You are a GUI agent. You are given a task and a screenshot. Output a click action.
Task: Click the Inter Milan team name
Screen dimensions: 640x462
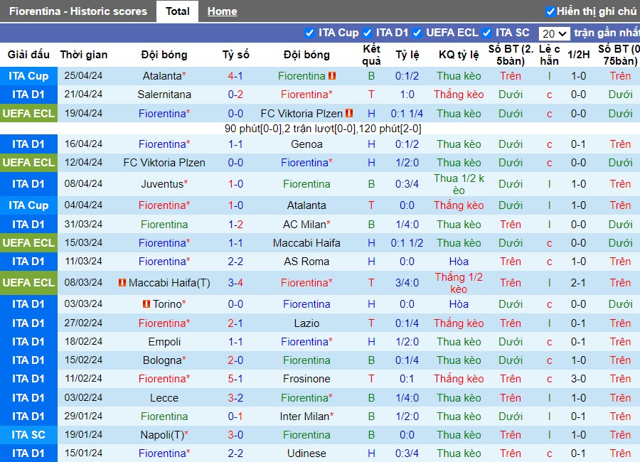[x=306, y=417]
